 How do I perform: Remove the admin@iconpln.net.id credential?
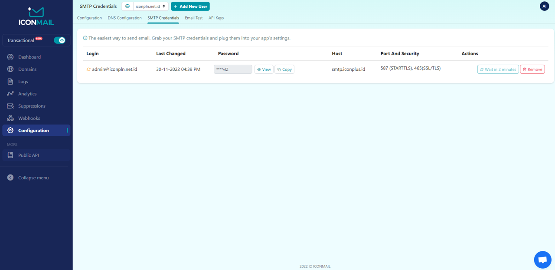click(532, 69)
